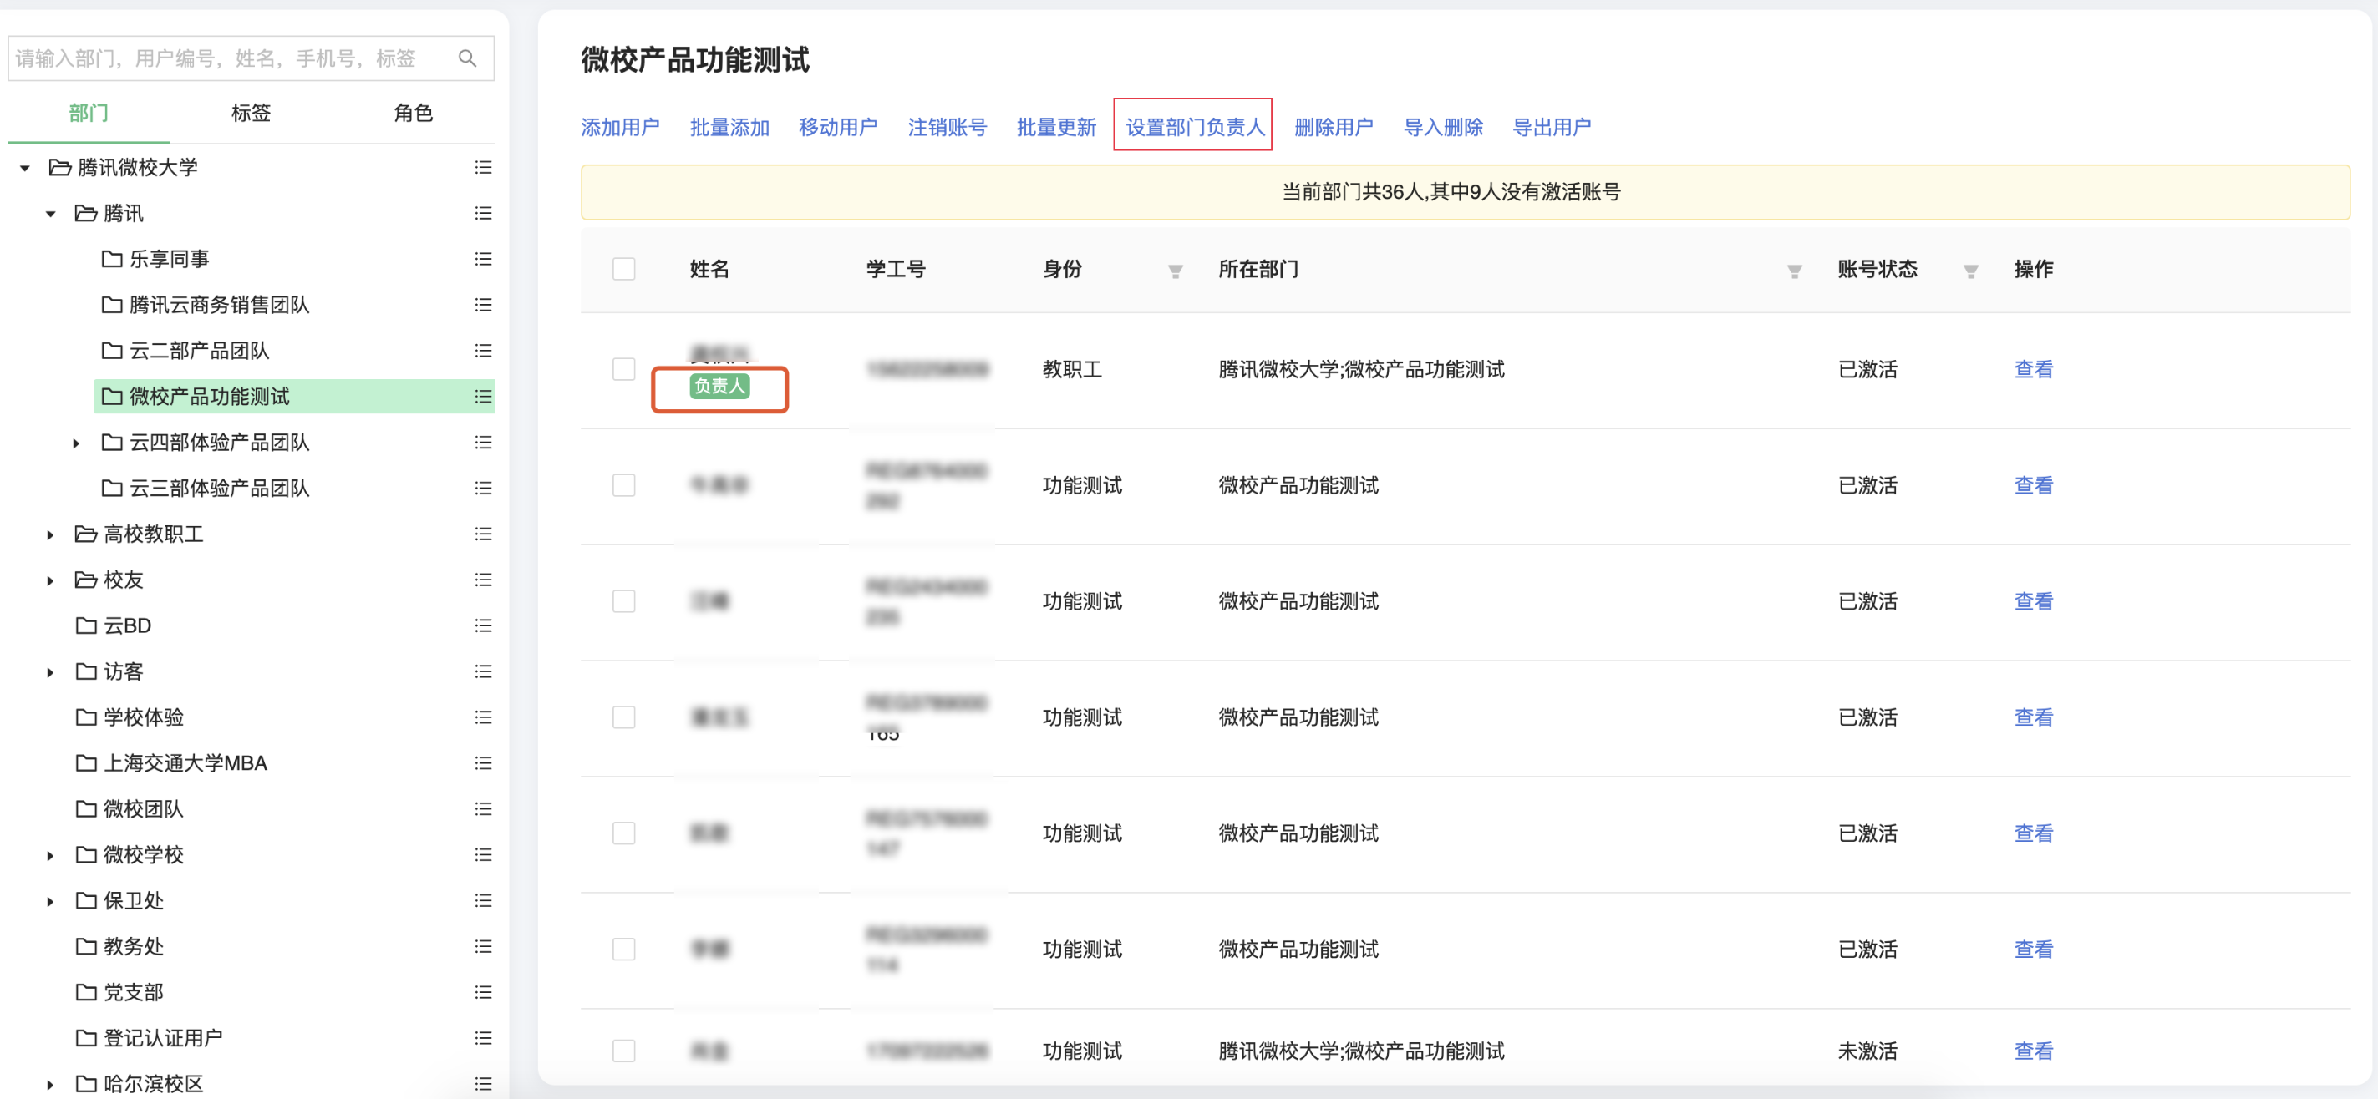Screen dimensions: 2378x1099
Task: Check the fourth table row checkbox
Action: click(624, 718)
